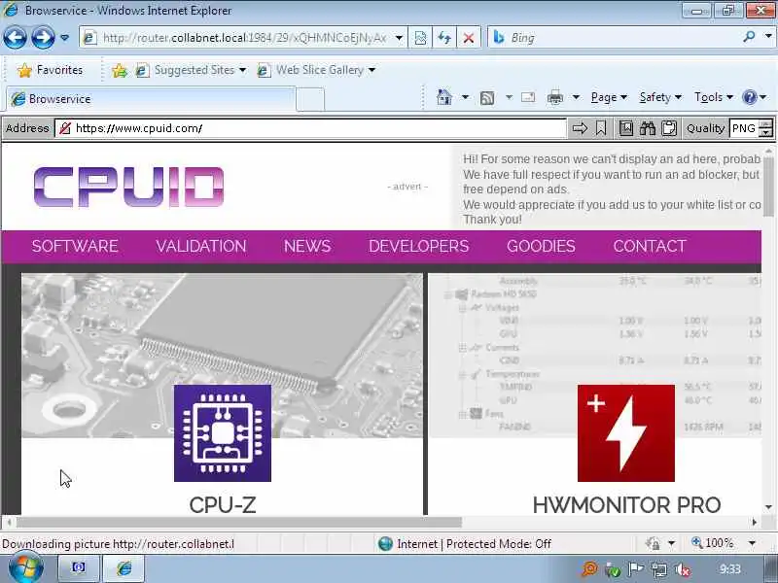Open Suggested Sites dropdown
778x583 pixels.
[x=191, y=70]
